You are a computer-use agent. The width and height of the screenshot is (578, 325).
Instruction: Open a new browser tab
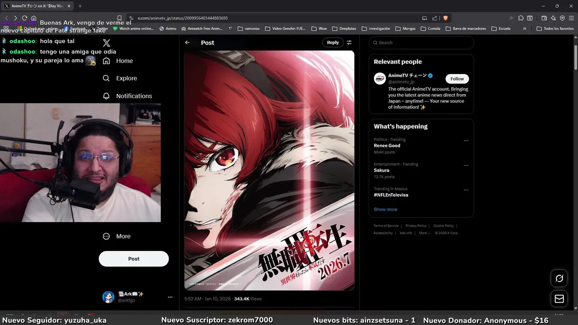pos(80,6)
